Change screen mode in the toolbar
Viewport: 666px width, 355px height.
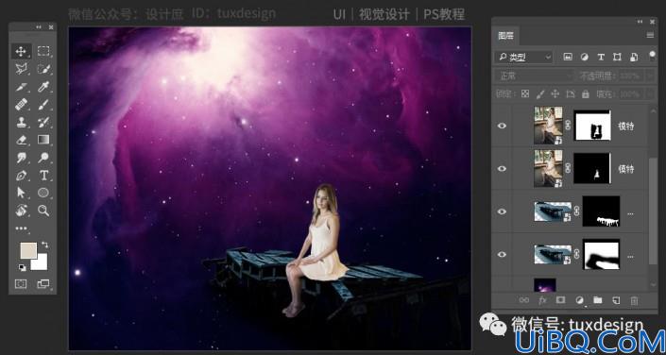tap(43, 283)
